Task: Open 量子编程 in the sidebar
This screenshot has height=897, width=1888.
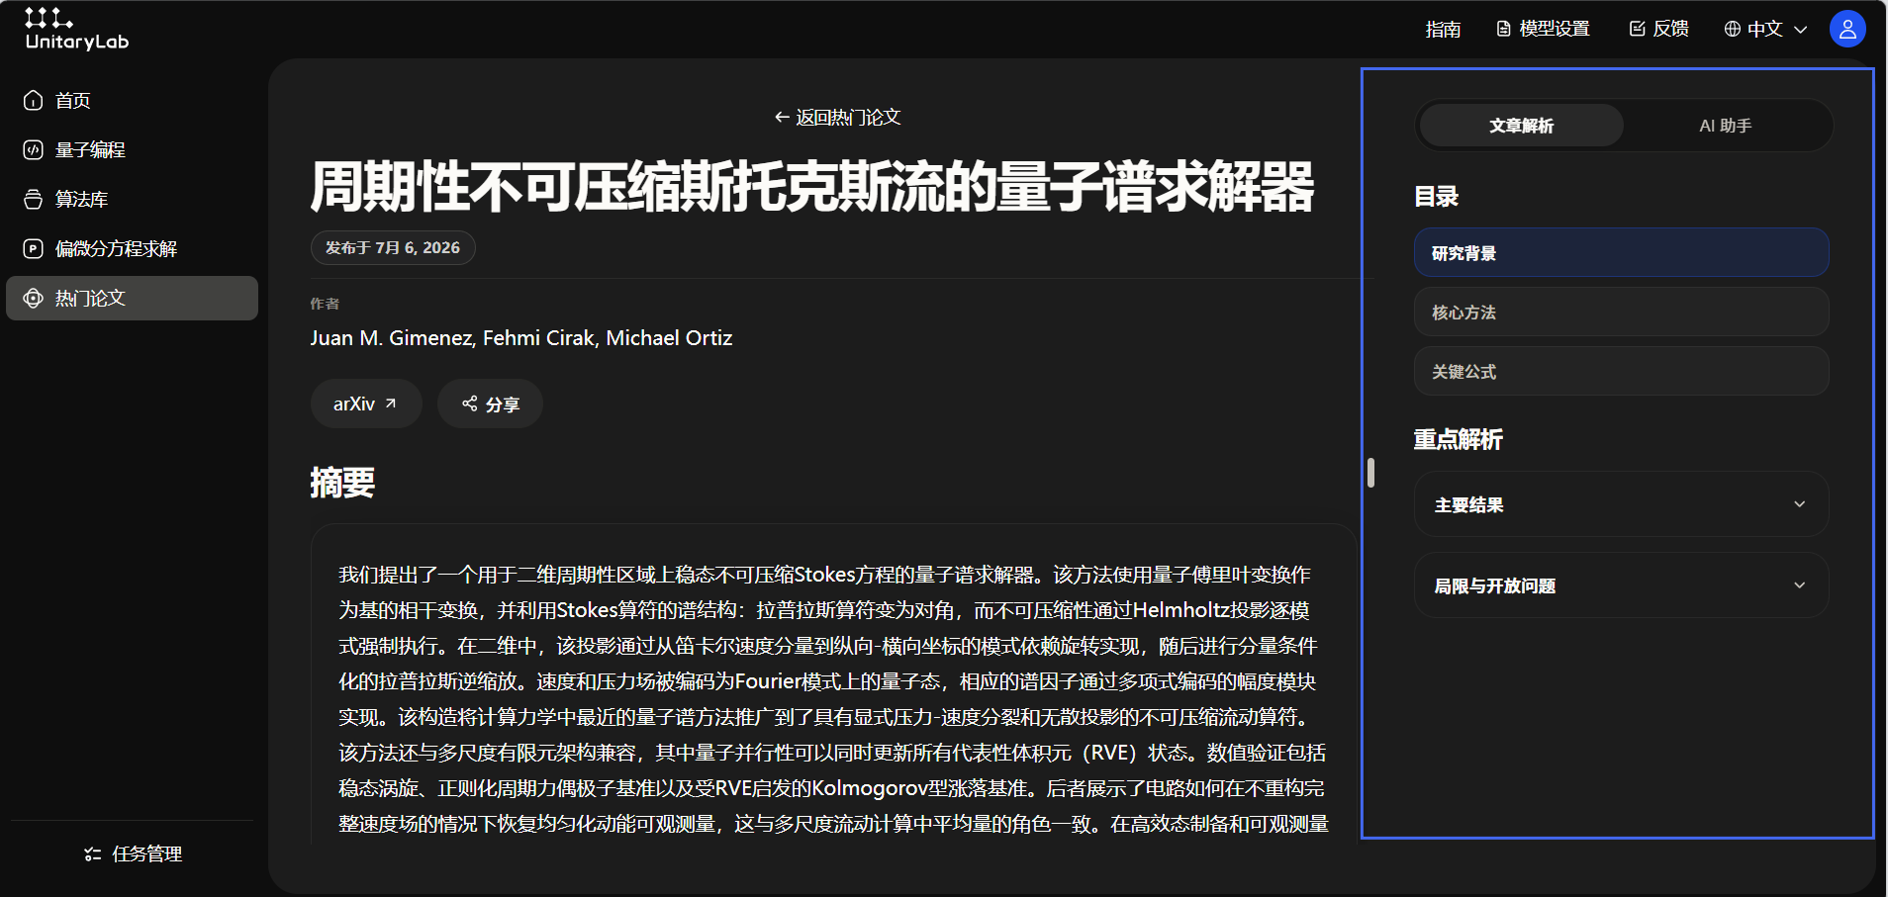Action: 132,149
